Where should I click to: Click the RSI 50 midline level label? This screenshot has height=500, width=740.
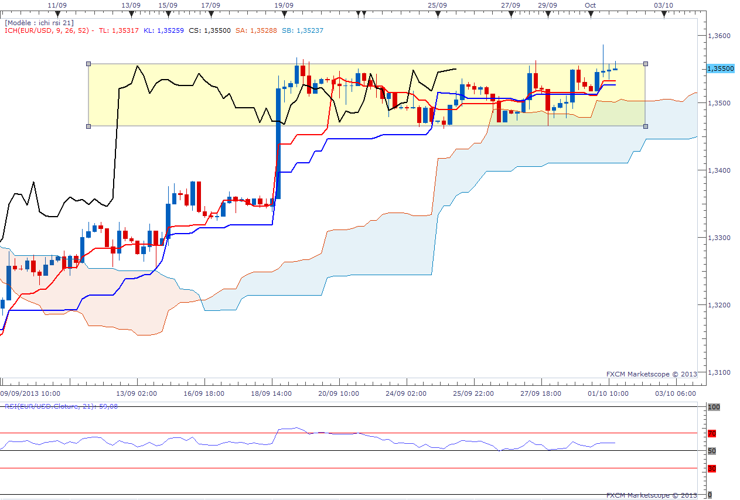(712, 451)
